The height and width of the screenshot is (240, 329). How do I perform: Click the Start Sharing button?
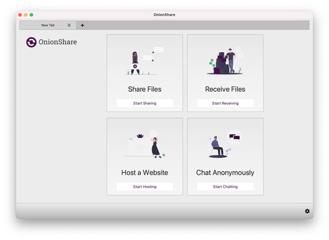click(144, 103)
